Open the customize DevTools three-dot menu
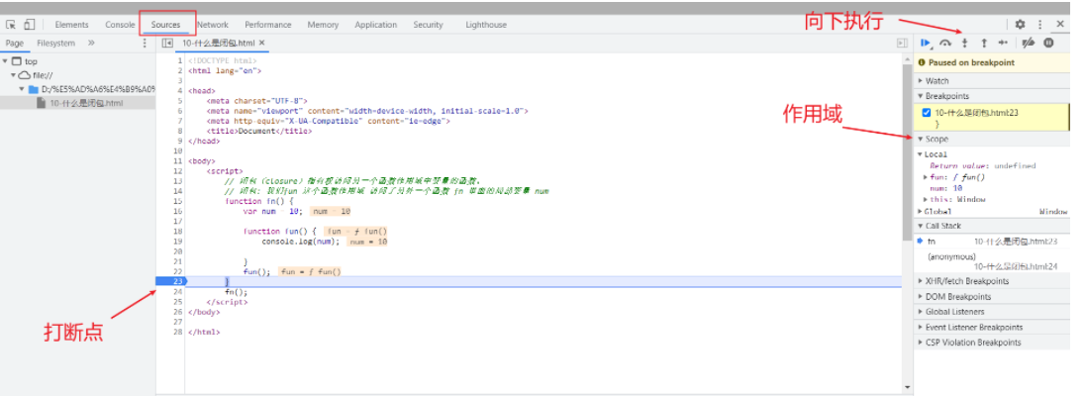Screen dimensions: 1085x396 click(x=1039, y=24)
